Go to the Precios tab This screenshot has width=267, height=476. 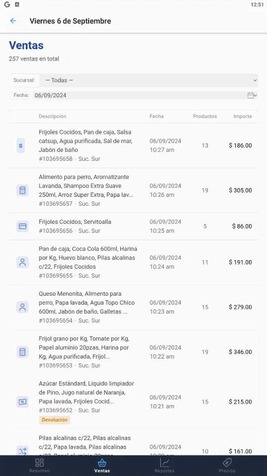(x=227, y=465)
